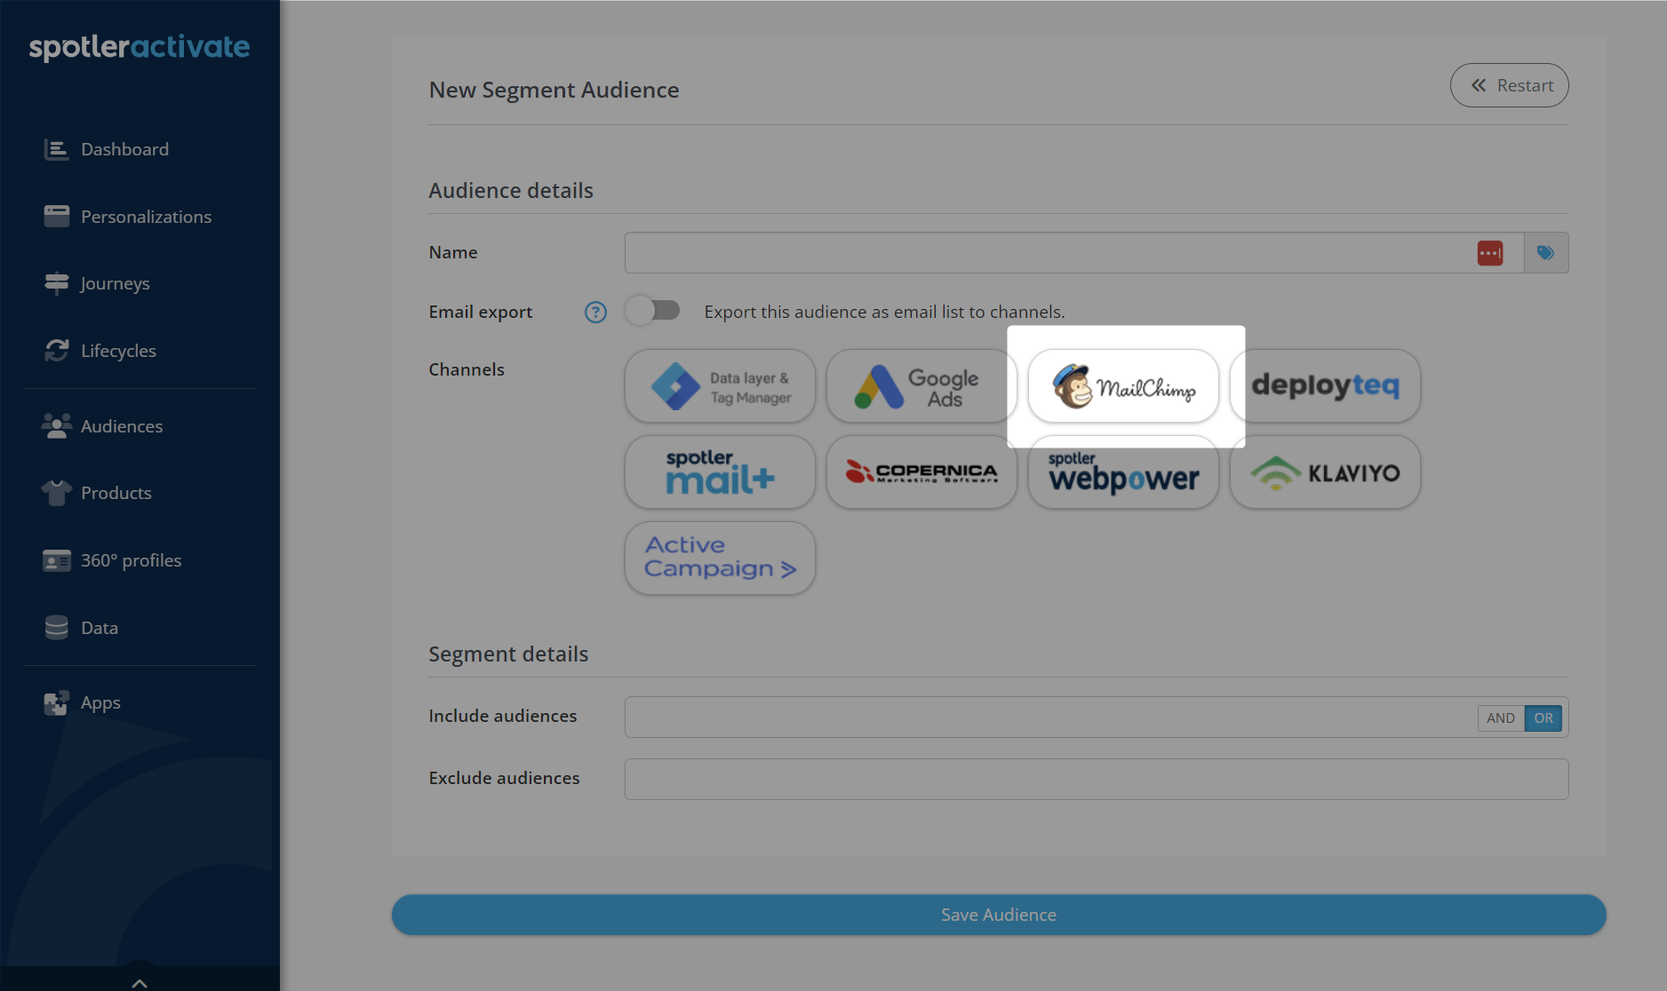1667x991 pixels.
Task: Open Email export help question mark
Action: tap(595, 312)
